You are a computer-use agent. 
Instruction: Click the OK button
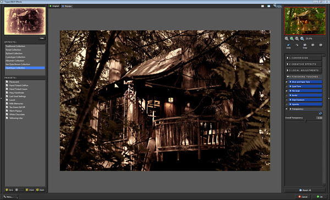(x=320, y=197)
